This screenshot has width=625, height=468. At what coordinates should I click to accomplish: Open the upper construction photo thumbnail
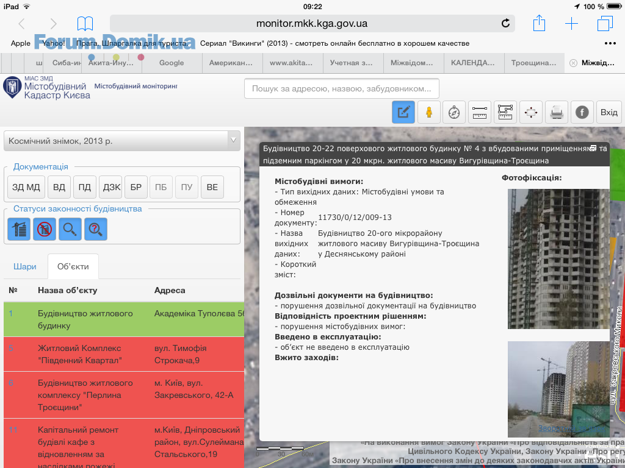tap(558, 259)
